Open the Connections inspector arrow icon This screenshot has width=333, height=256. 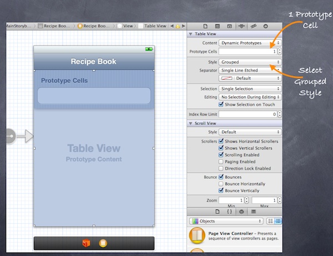(x=265, y=26)
